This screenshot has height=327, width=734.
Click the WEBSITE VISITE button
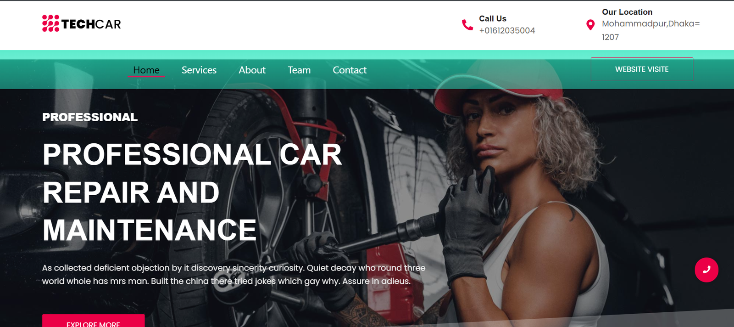(x=642, y=69)
